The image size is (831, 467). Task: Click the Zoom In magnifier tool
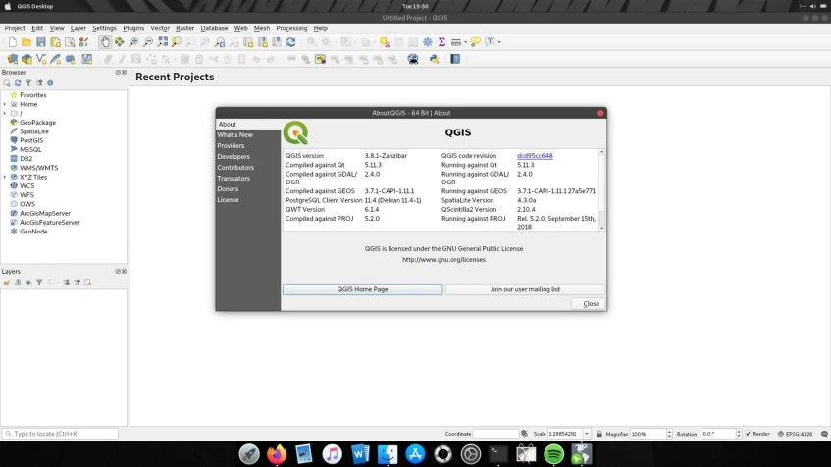pyautogui.click(x=133, y=42)
